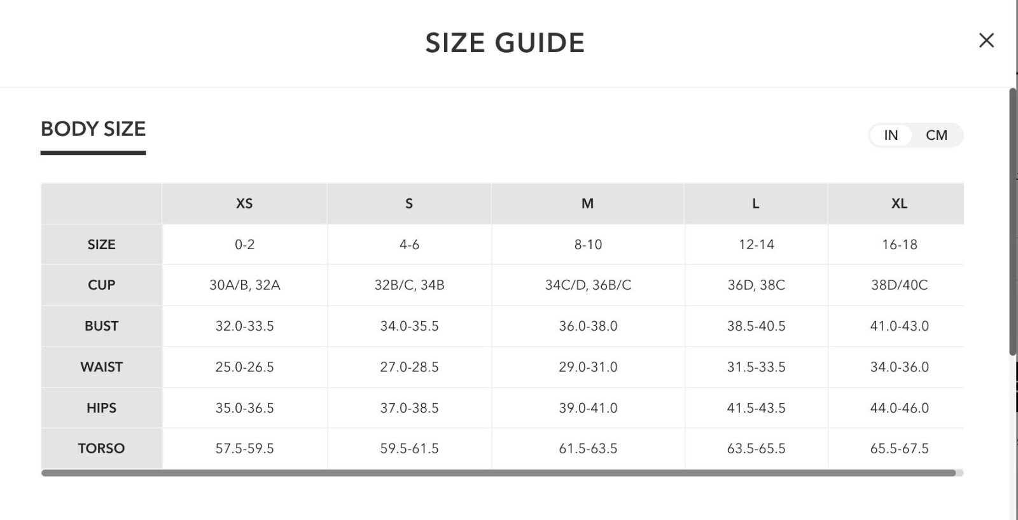
Task: Click the CUP row label
Action: [x=101, y=285]
